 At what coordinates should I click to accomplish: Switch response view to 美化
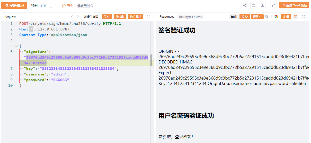(234, 17)
